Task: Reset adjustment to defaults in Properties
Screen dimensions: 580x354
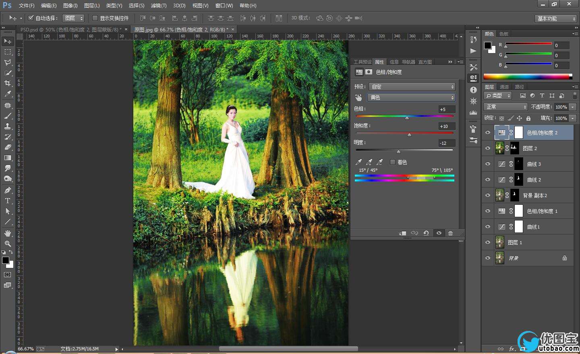Action: [x=426, y=233]
